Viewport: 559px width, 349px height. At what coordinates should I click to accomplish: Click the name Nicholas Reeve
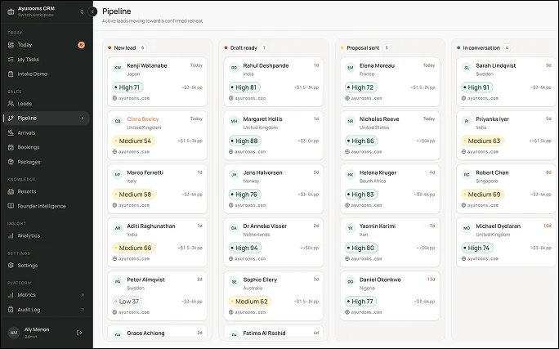379,119
